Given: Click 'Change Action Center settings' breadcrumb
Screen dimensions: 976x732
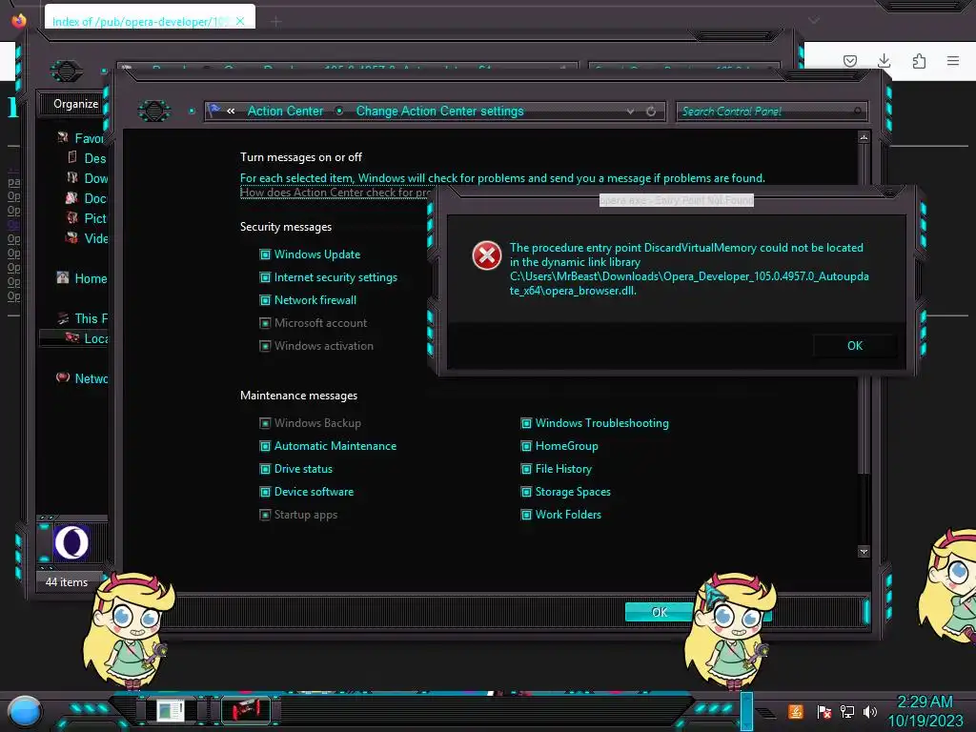Looking at the screenshot, I should coord(439,111).
